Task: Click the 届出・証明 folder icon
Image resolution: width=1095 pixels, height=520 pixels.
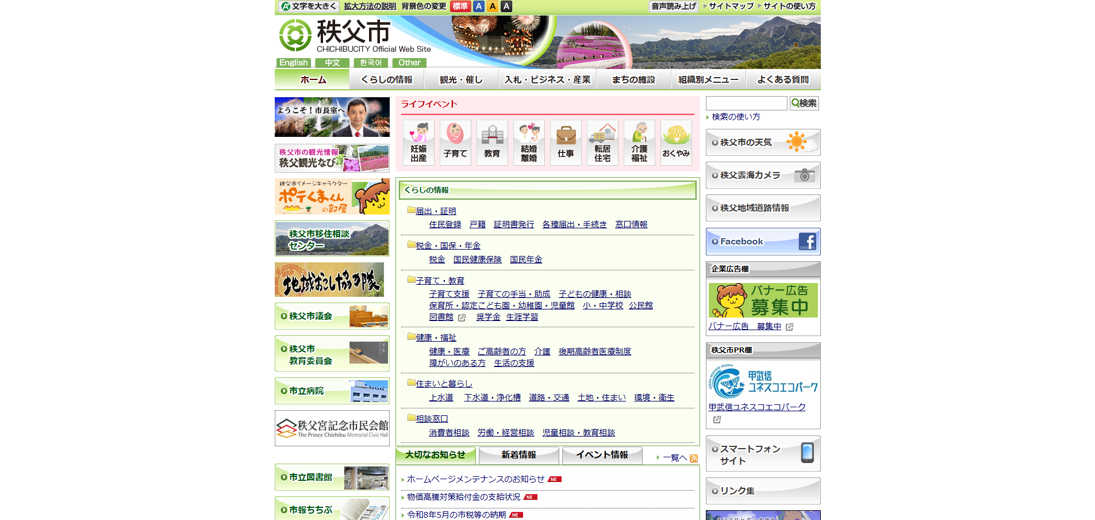Action: click(412, 210)
